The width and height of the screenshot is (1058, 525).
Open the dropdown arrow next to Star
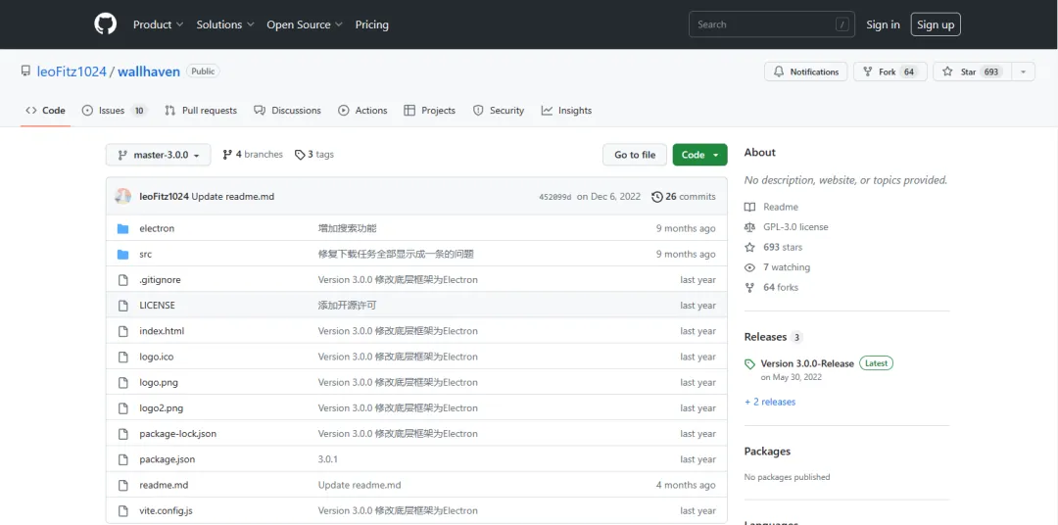click(1024, 72)
